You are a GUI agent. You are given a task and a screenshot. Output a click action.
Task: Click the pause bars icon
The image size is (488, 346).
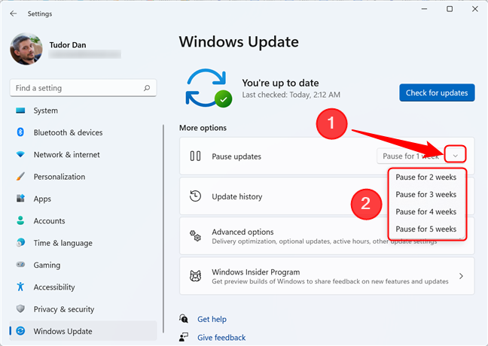[x=196, y=156]
